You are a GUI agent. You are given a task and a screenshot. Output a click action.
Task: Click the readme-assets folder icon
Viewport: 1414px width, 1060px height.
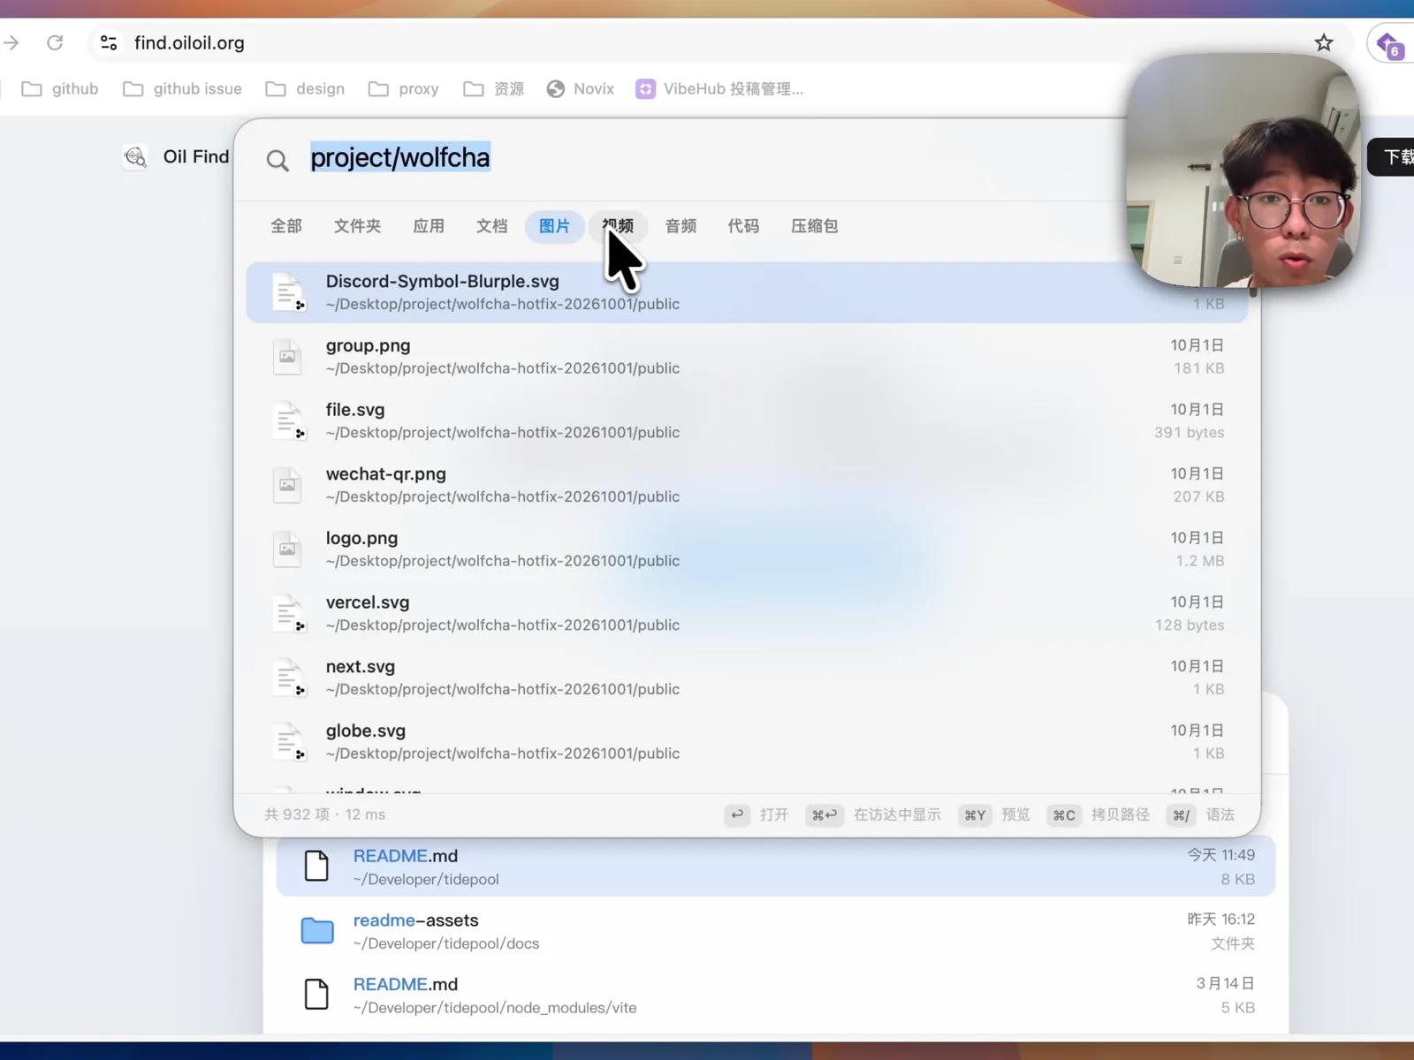click(317, 931)
